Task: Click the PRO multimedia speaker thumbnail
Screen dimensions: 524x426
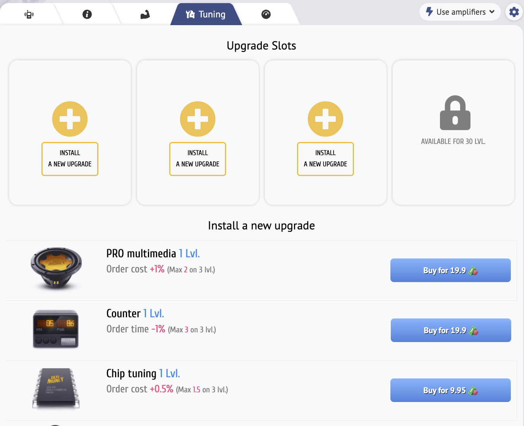Action: (x=56, y=268)
